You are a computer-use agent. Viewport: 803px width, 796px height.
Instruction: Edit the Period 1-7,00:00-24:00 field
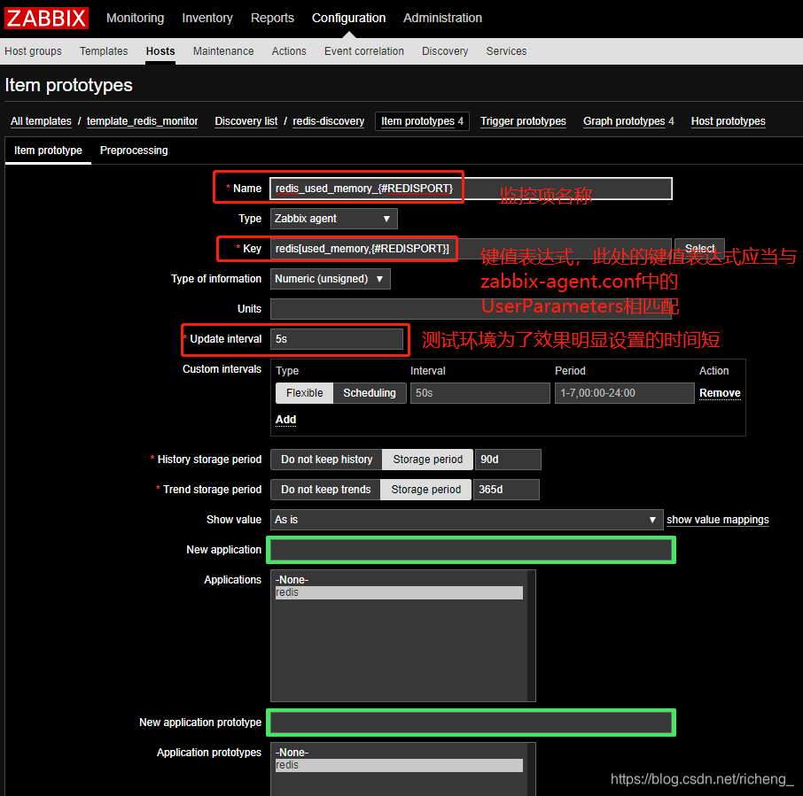point(624,393)
